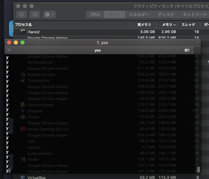Click the VirtualBox cube icon
209x179 pixels.
click(23, 177)
